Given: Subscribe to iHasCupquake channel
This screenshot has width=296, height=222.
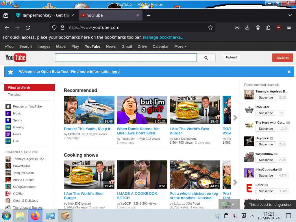Looking at the screenshot, I should coord(266,175).
